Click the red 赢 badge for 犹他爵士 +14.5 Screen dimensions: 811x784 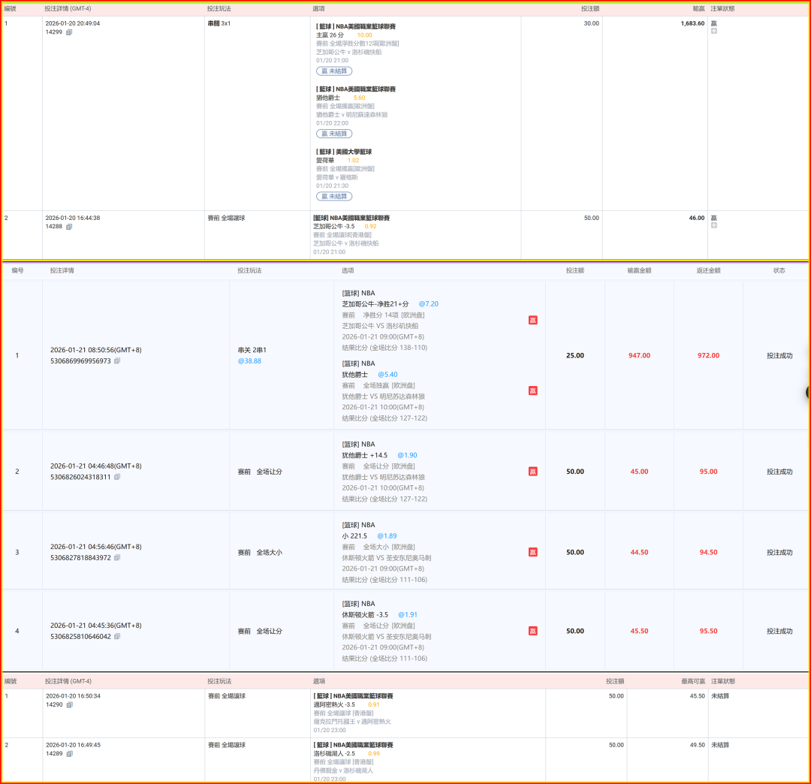click(532, 472)
